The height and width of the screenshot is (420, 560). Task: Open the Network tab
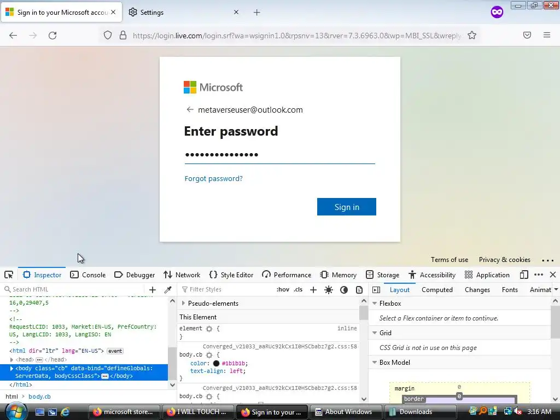182,275
